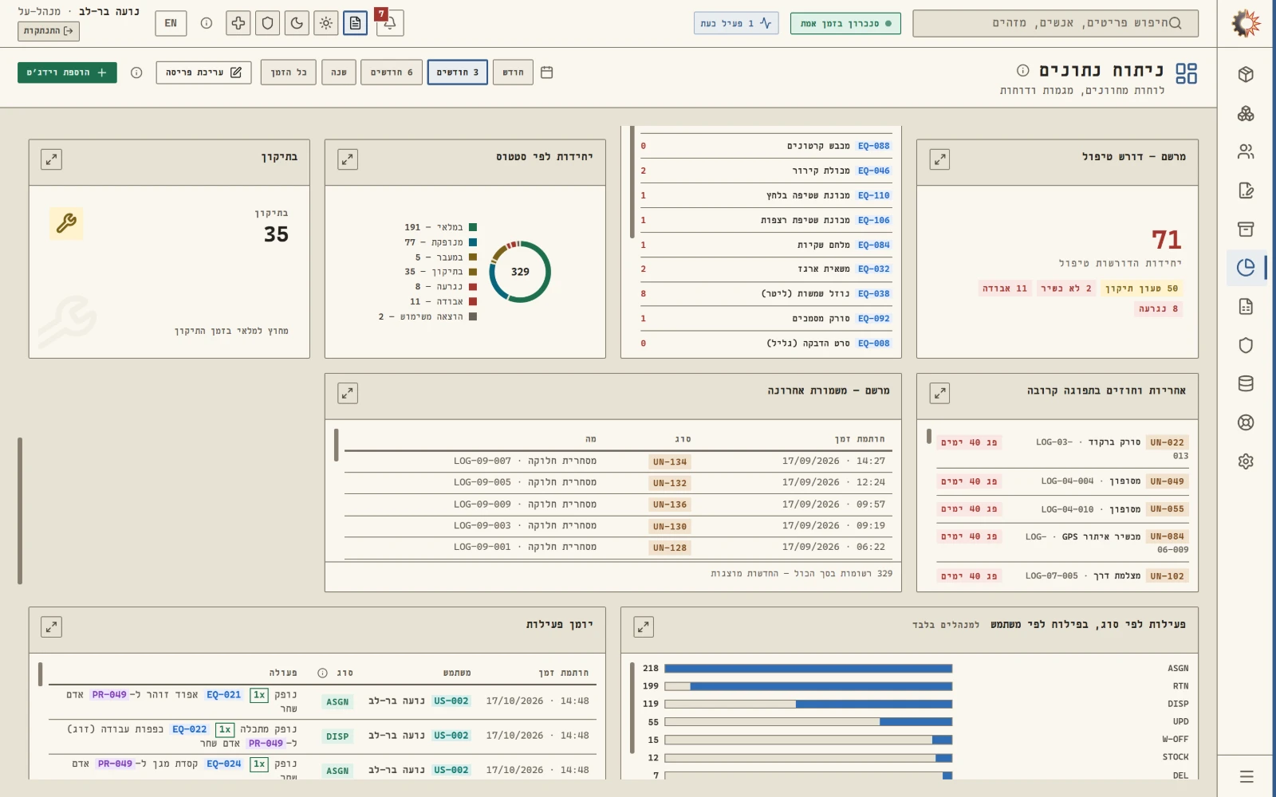The height and width of the screenshot is (797, 1276).
Task: Open the equipment cube icon in sidebar
Action: pyautogui.click(x=1246, y=74)
